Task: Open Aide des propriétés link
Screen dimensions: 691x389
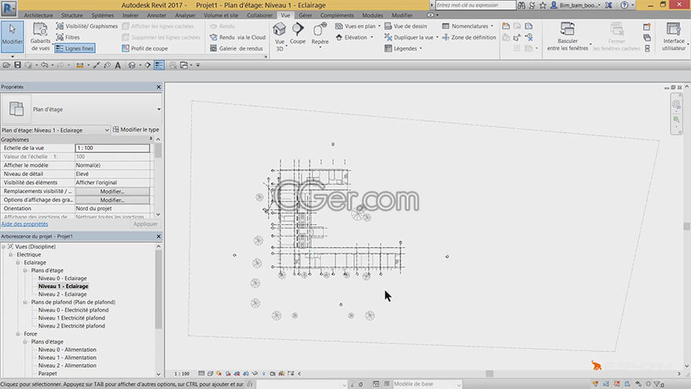Action: [x=24, y=224]
